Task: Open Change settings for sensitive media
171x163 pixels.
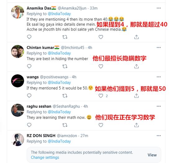Action: coord(45,157)
